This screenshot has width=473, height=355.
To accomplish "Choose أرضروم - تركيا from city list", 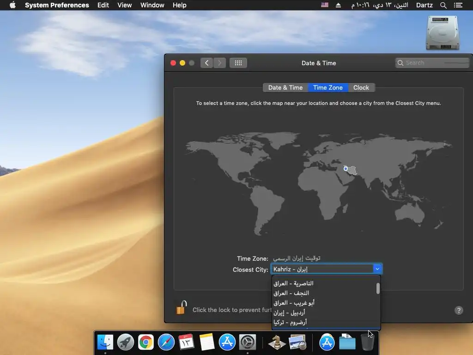I will tap(324, 322).
